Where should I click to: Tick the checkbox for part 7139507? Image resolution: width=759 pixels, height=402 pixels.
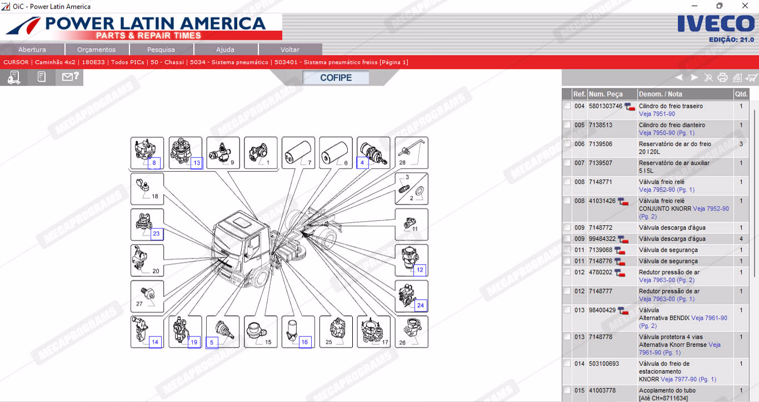click(567, 163)
